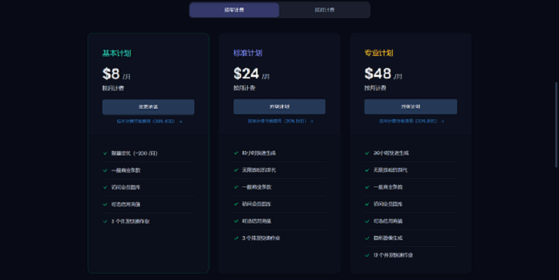Switch to the yearly billing tab 按年计费
The width and height of the screenshot is (559, 280).
[234, 10]
